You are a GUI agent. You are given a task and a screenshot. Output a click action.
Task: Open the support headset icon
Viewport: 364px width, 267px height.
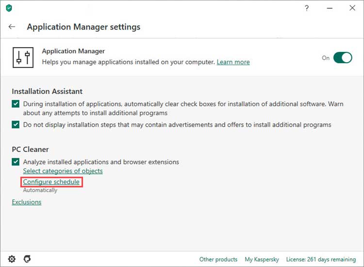(27, 259)
